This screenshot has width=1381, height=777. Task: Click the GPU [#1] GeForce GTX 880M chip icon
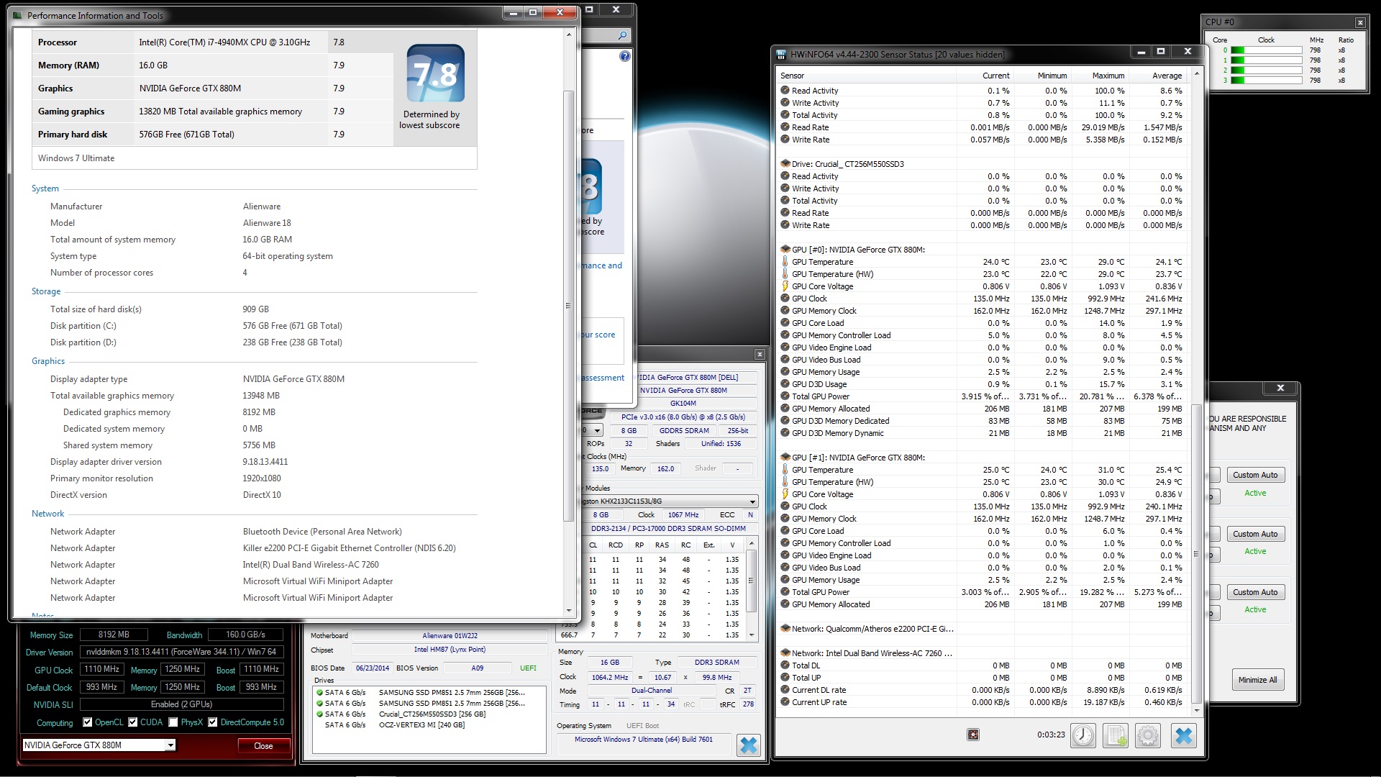(785, 458)
